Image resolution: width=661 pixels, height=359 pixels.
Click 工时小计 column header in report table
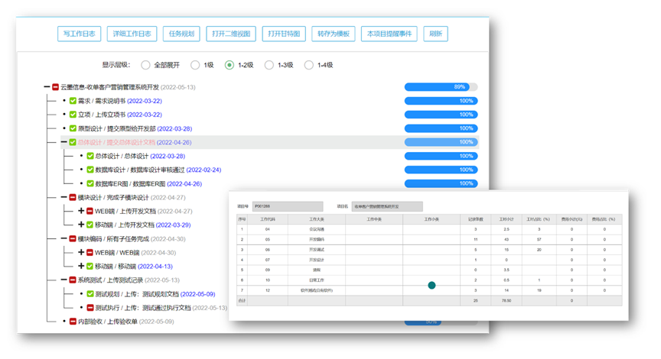tap(506, 219)
